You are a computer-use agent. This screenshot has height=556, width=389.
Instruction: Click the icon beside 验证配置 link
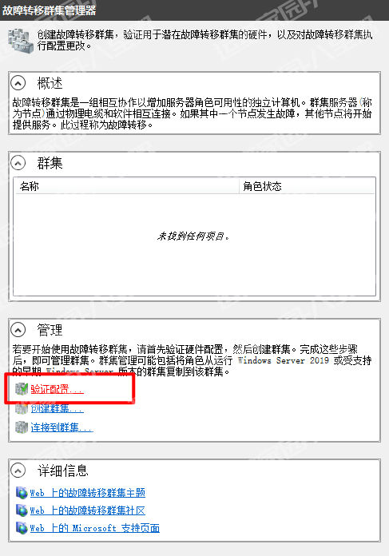tap(22, 389)
